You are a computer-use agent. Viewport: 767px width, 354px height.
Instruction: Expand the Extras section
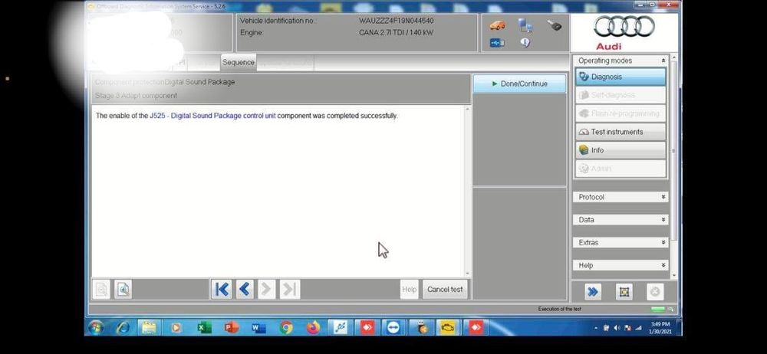click(621, 243)
